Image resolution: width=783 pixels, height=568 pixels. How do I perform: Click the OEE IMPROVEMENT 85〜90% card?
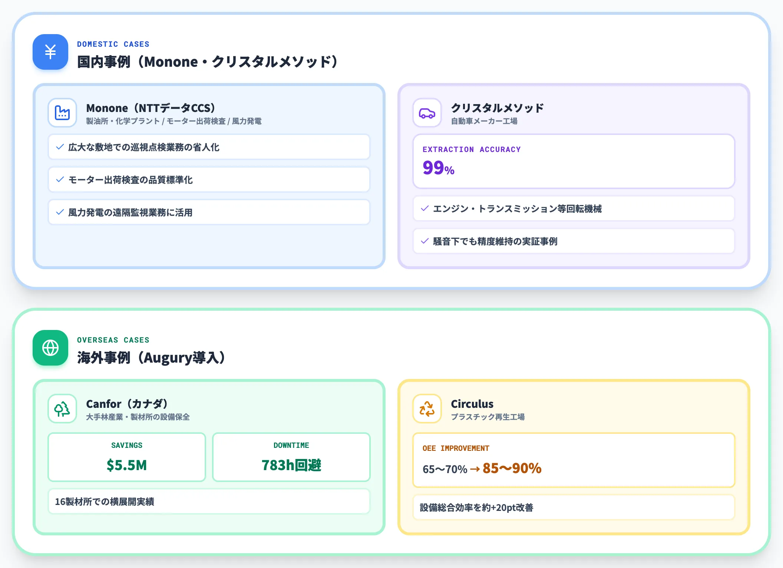coord(574,460)
